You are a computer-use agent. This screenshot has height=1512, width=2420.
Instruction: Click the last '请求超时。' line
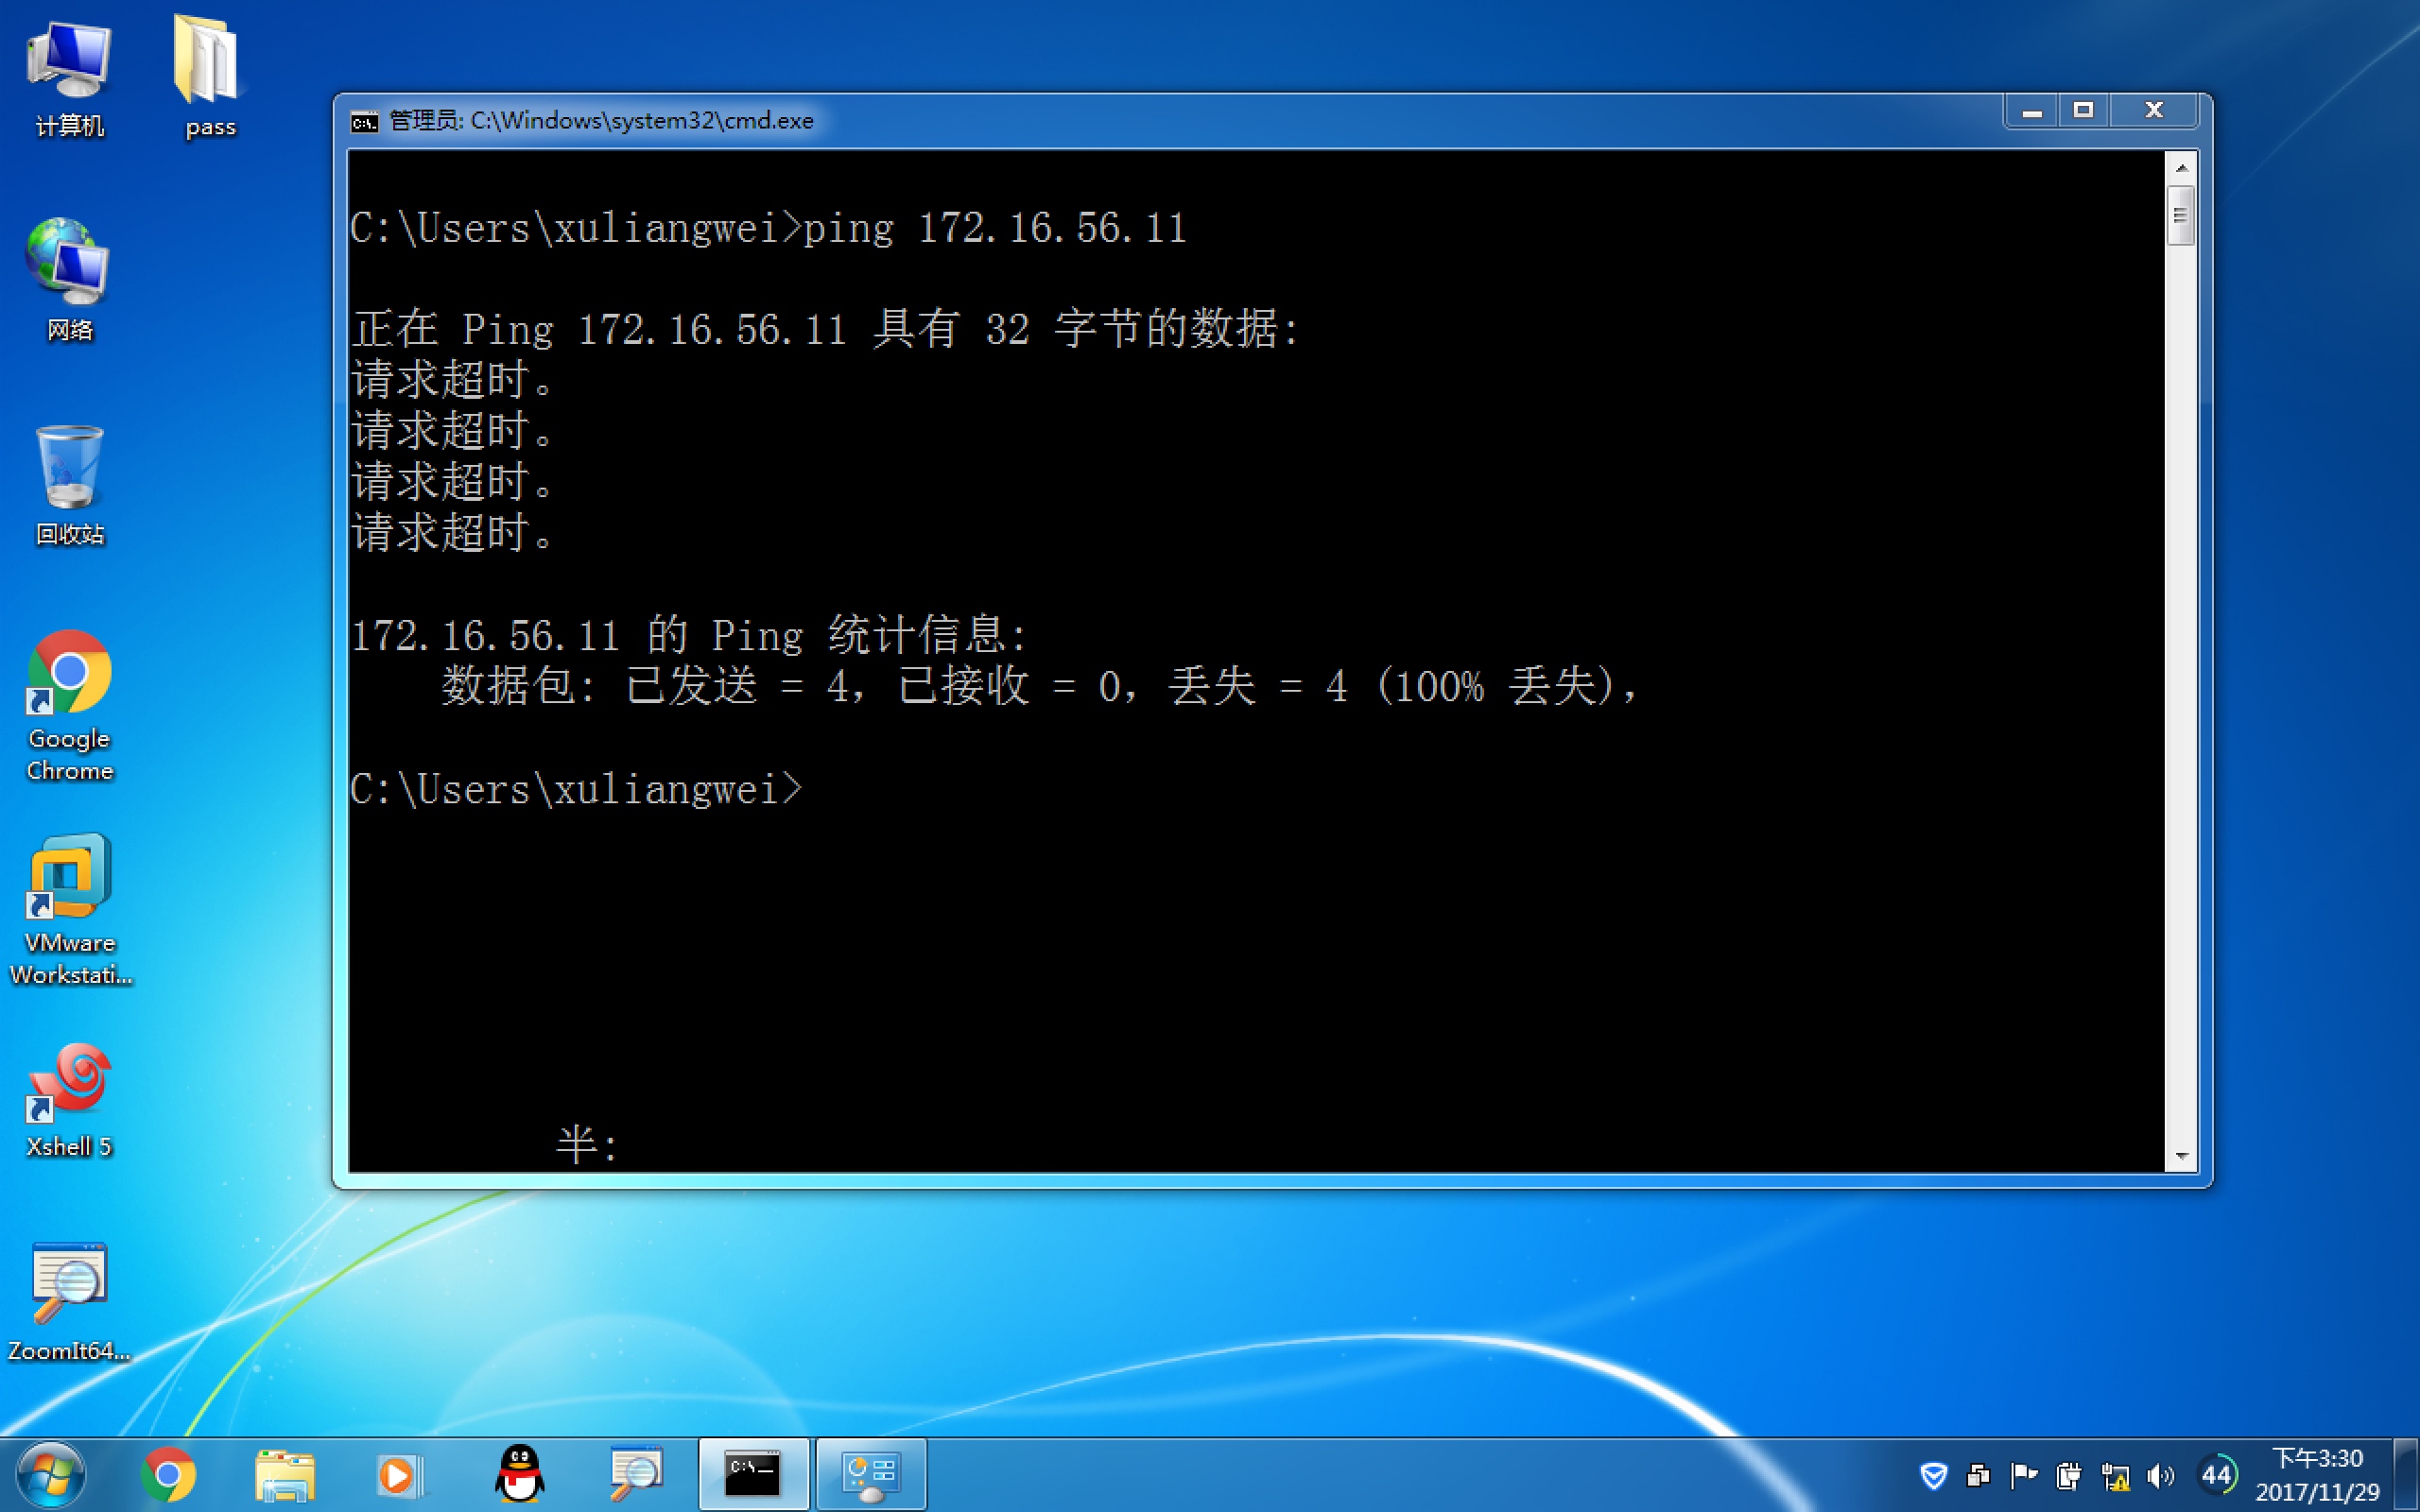coord(453,533)
